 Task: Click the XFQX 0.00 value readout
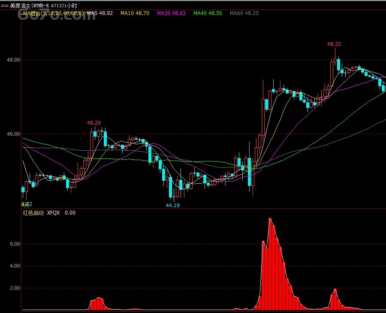70,213
